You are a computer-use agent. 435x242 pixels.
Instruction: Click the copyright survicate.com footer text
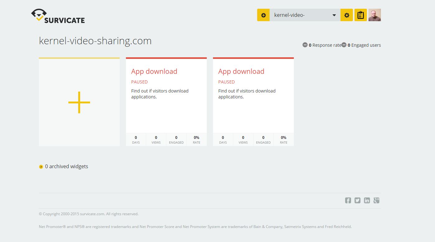tap(89, 214)
